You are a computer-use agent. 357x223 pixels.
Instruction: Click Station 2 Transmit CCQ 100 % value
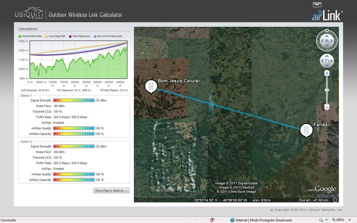point(58,157)
